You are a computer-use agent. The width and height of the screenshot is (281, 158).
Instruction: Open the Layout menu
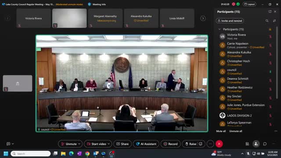249,4
